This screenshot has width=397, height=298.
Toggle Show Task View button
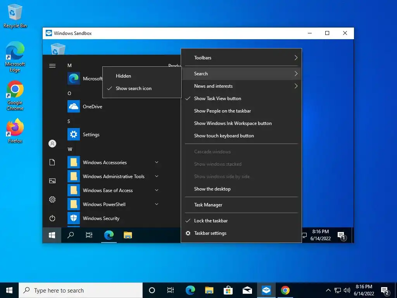click(241, 98)
